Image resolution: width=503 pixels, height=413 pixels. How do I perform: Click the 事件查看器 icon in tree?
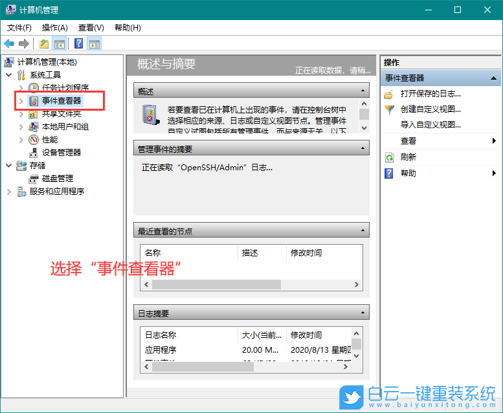point(34,101)
